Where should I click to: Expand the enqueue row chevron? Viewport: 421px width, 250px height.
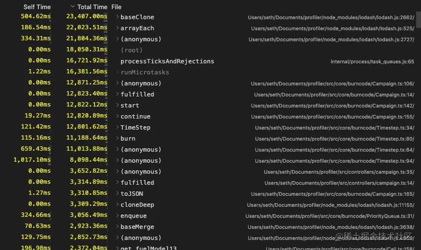click(x=117, y=215)
